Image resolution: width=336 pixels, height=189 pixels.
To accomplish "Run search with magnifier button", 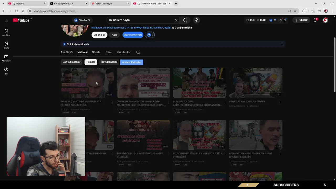I will (185, 20).
